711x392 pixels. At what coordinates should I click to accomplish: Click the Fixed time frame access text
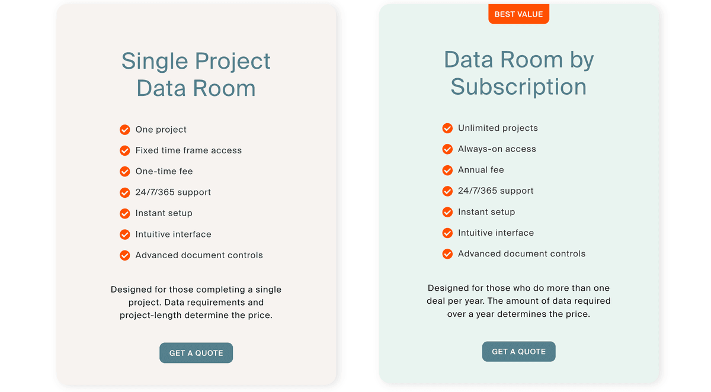188,150
